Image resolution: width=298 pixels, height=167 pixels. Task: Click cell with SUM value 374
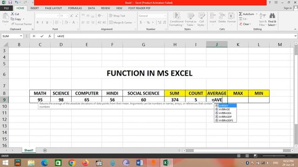pyautogui.click(x=175, y=100)
